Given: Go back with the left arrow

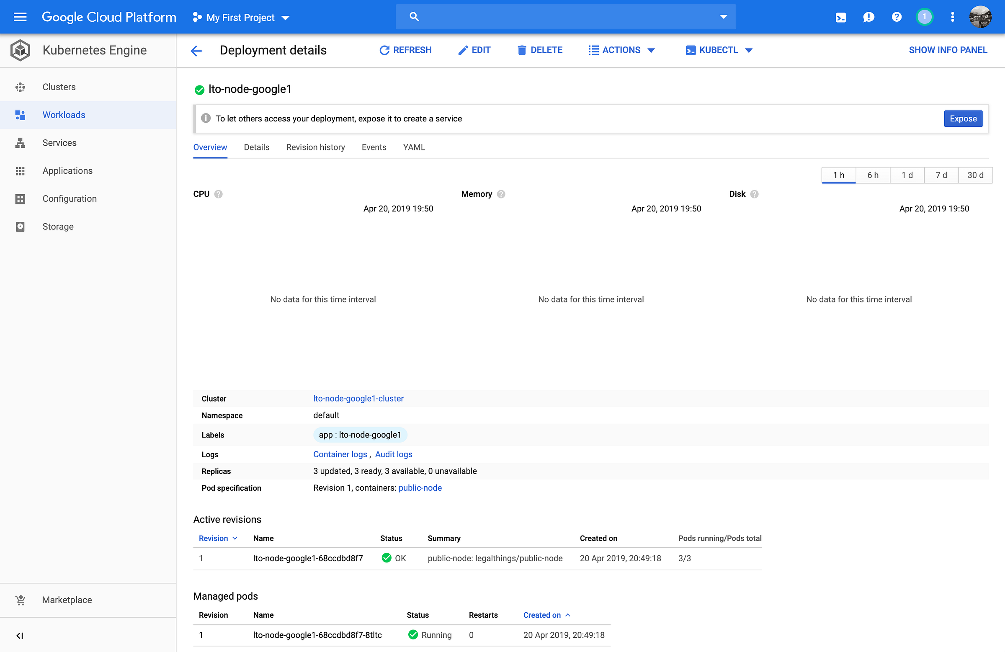Looking at the screenshot, I should click(x=196, y=51).
